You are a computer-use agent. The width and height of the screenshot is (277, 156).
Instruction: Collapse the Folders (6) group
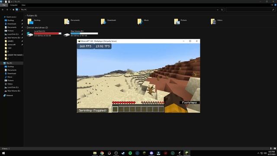tap(26, 16)
